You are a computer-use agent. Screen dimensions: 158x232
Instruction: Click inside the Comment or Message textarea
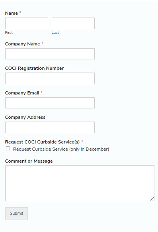click(x=80, y=183)
